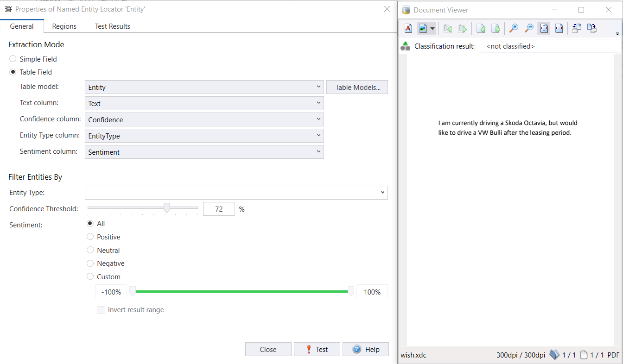The image size is (623, 364).
Task: Click the text view icon in Document Viewer
Action: coord(408,29)
